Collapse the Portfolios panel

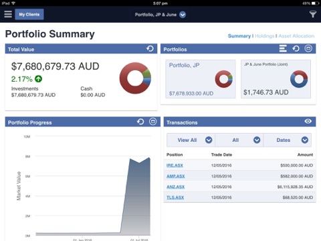click(x=308, y=49)
